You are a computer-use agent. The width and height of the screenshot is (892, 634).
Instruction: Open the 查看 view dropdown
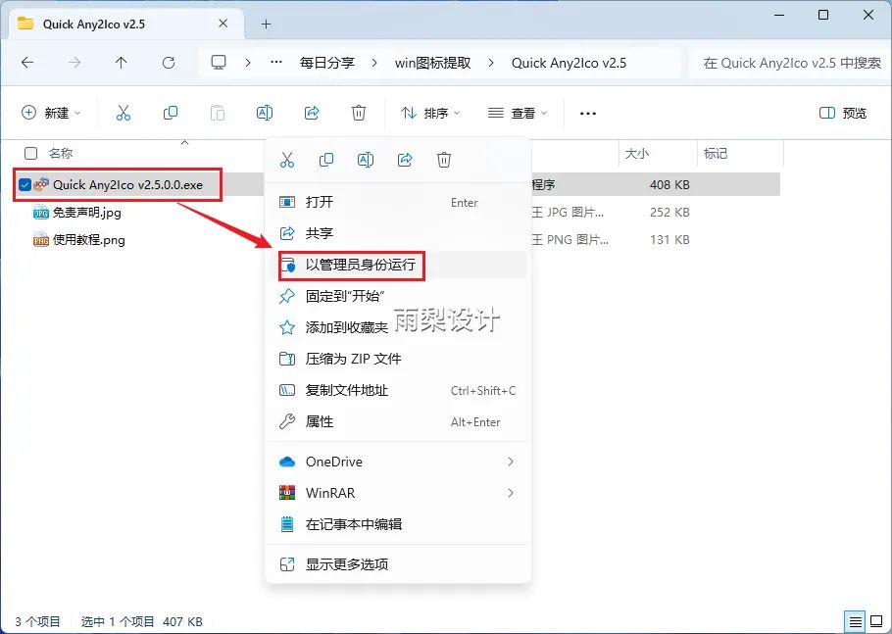tap(518, 113)
